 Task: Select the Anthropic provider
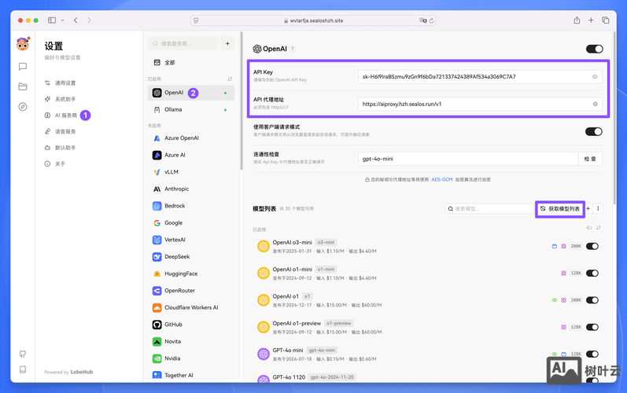tap(191, 189)
